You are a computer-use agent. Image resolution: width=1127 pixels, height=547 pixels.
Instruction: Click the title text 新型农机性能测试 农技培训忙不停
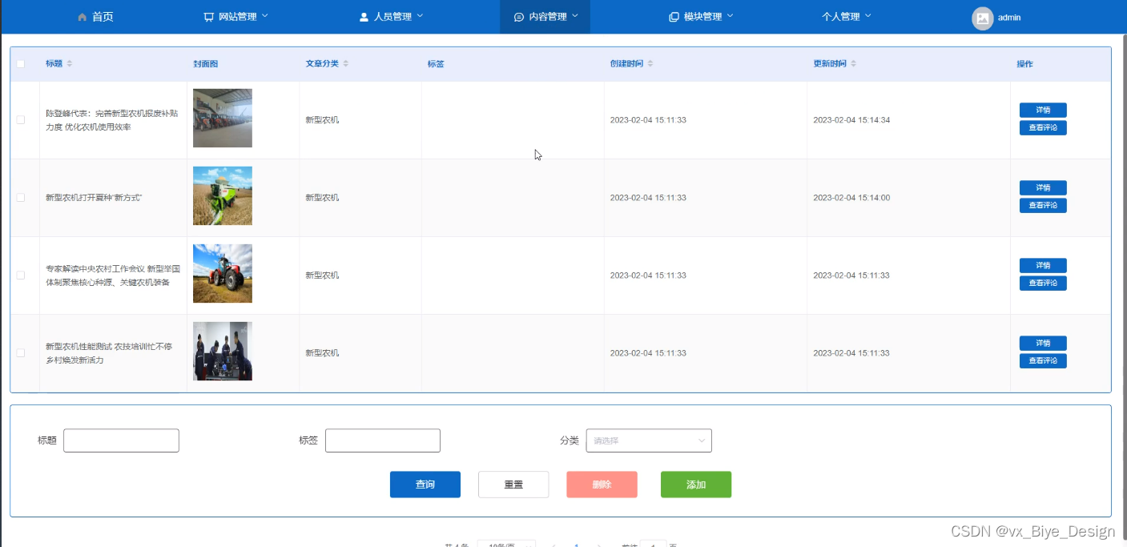tap(109, 347)
